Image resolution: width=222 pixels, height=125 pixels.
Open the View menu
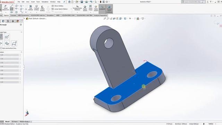tap(28, 2)
